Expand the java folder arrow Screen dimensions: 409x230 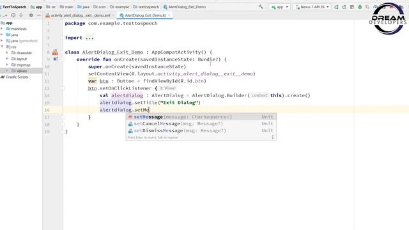coord(2,34)
